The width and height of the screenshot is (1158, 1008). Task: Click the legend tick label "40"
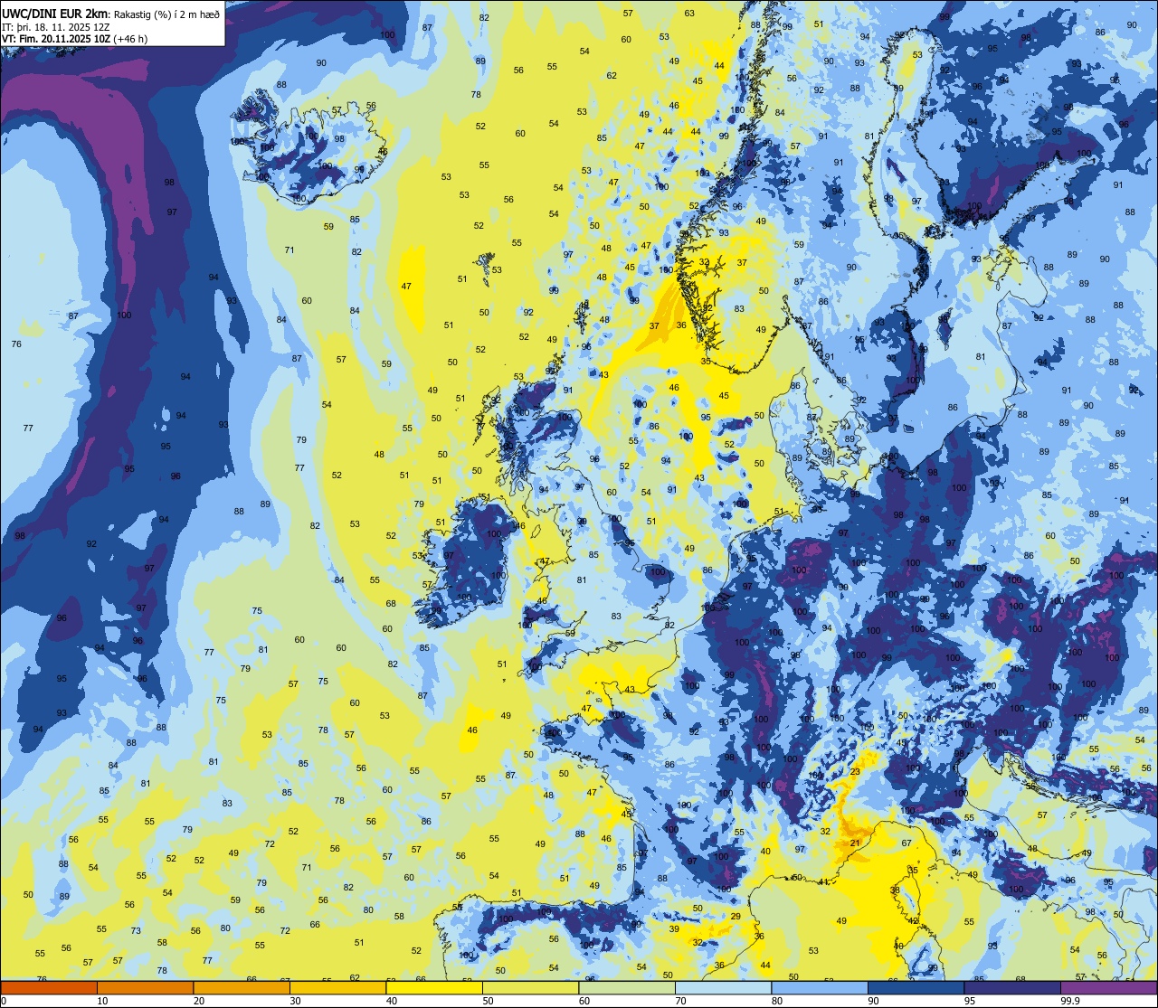[x=392, y=1001]
